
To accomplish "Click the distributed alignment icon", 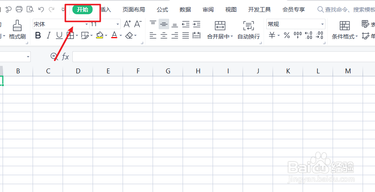I will (x=196, y=35).
